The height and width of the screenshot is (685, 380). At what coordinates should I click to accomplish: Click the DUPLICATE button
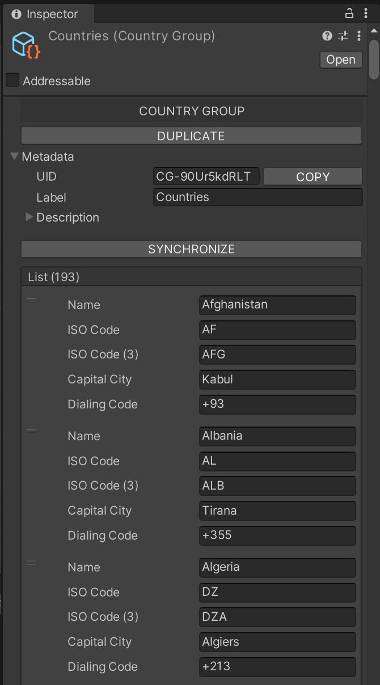tap(191, 136)
